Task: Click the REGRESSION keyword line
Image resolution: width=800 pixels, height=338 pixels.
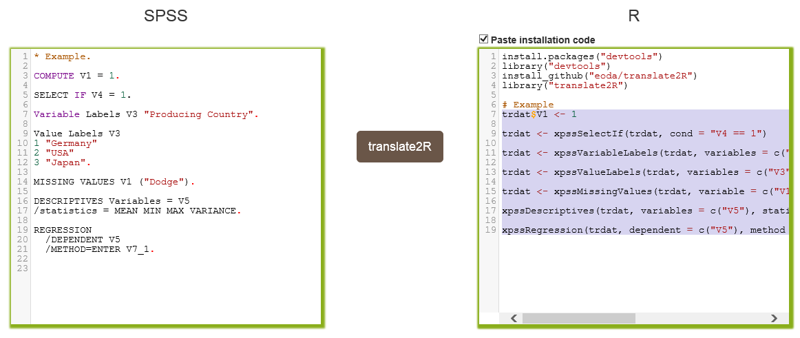Action: tap(62, 231)
